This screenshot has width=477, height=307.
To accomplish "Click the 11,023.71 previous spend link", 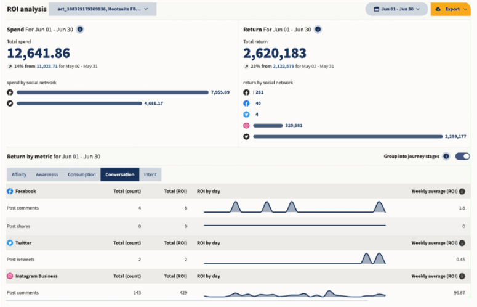I will [48, 65].
